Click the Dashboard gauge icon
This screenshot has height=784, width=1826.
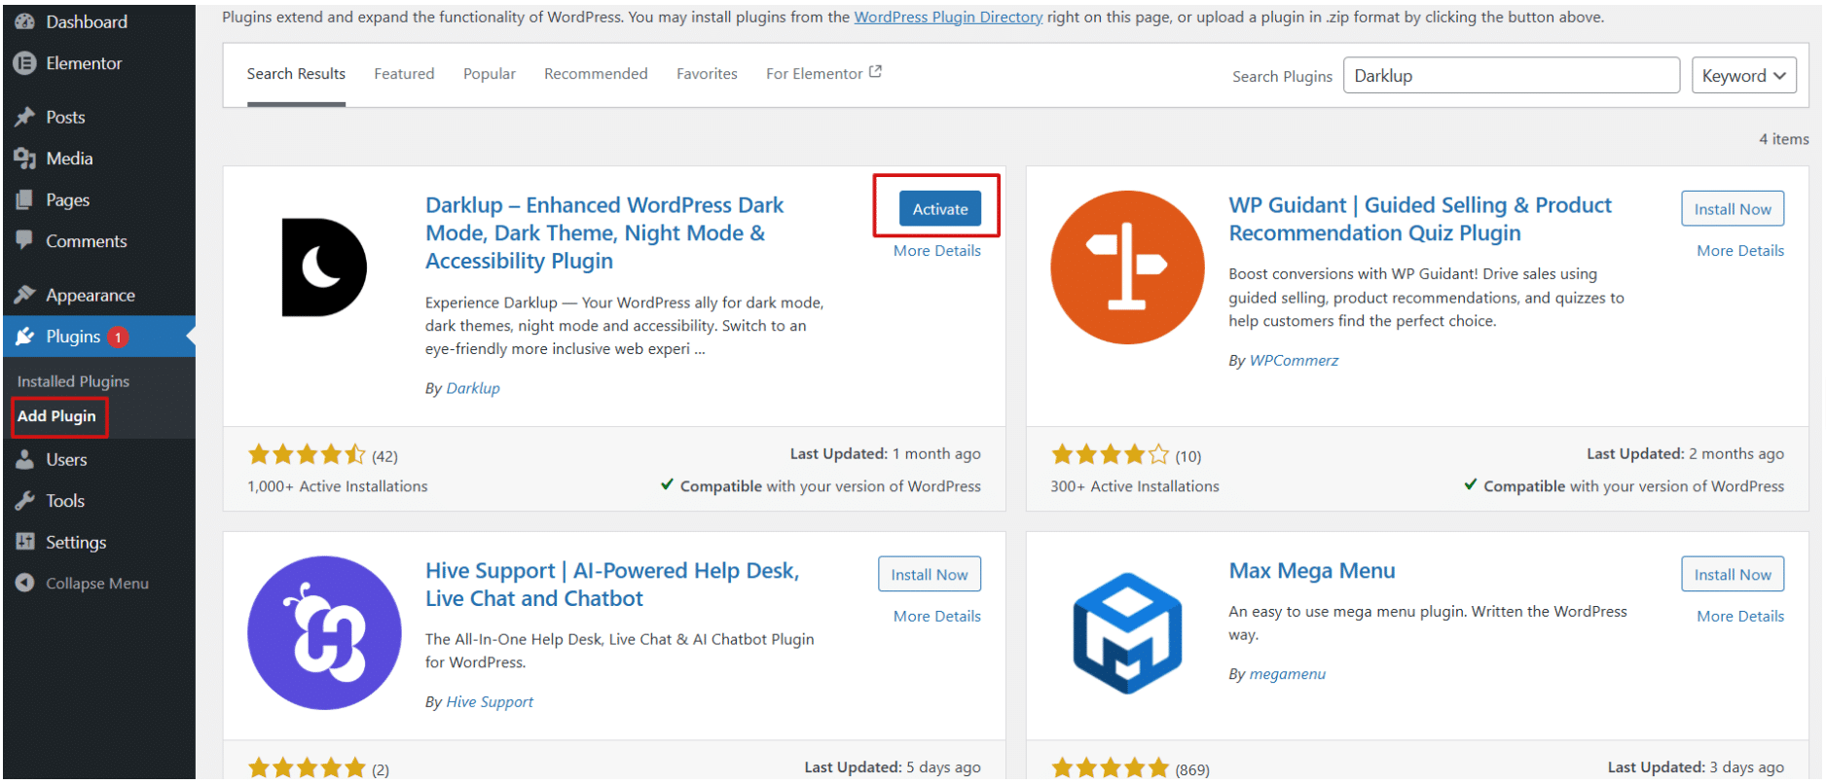click(x=25, y=21)
